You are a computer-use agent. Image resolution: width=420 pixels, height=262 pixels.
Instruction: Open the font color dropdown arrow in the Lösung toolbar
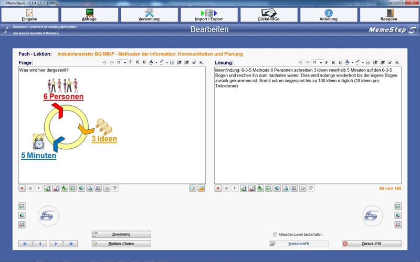[352, 63]
